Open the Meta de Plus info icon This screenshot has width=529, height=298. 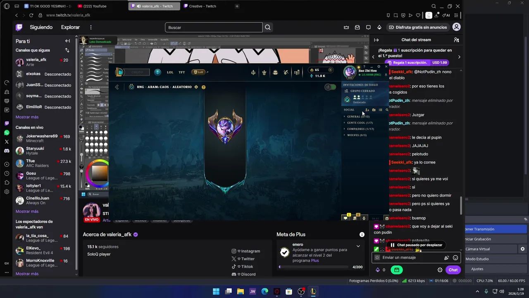pos(362,234)
